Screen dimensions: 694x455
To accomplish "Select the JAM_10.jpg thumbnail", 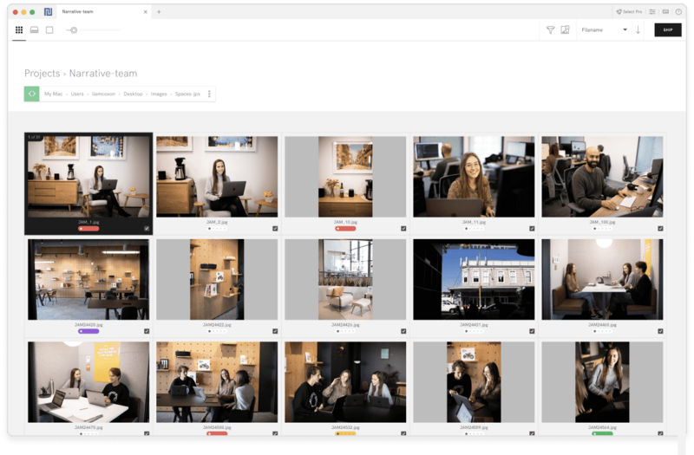I will click(345, 177).
